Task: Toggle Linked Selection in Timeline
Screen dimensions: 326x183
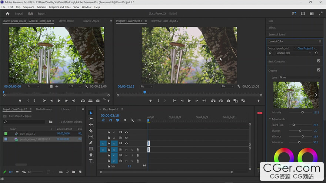Action: [x=118, y=120]
